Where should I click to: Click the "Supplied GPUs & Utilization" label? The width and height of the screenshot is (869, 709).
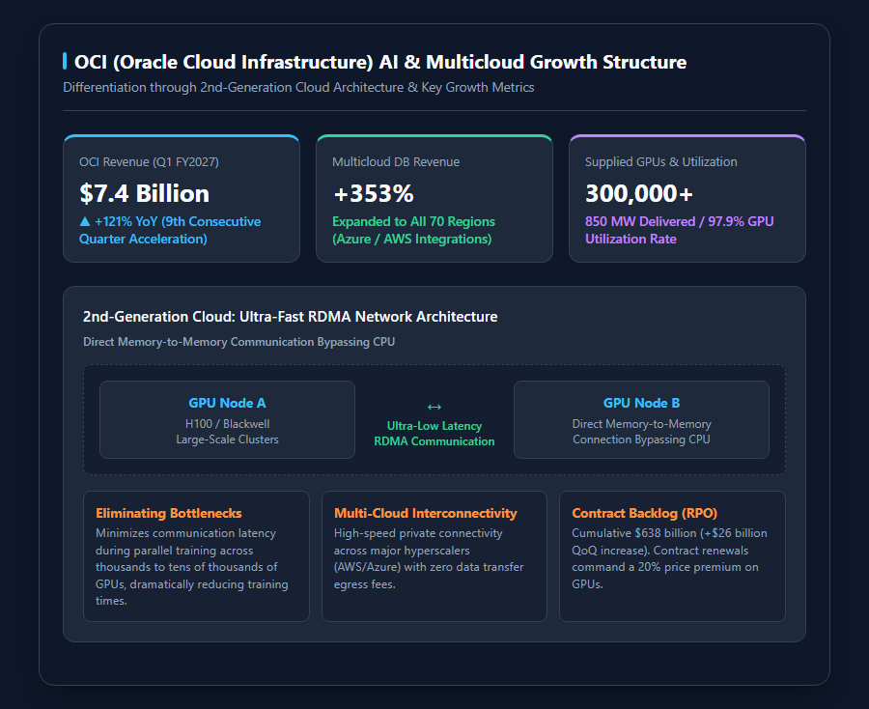(x=661, y=162)
